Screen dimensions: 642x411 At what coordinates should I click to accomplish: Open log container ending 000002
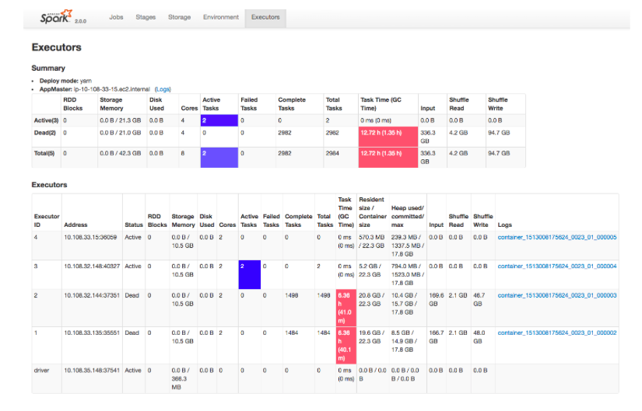[557, 333]
